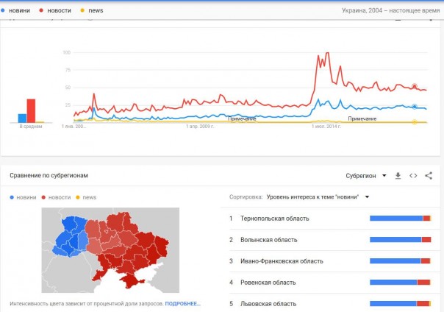Click the Примечание marker near 2014
This screenshot has height=312, width=444.
coord(362,118)
